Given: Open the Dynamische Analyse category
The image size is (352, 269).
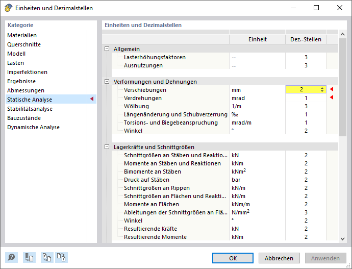Looking at the screenshot, I should tap(33, 127).
